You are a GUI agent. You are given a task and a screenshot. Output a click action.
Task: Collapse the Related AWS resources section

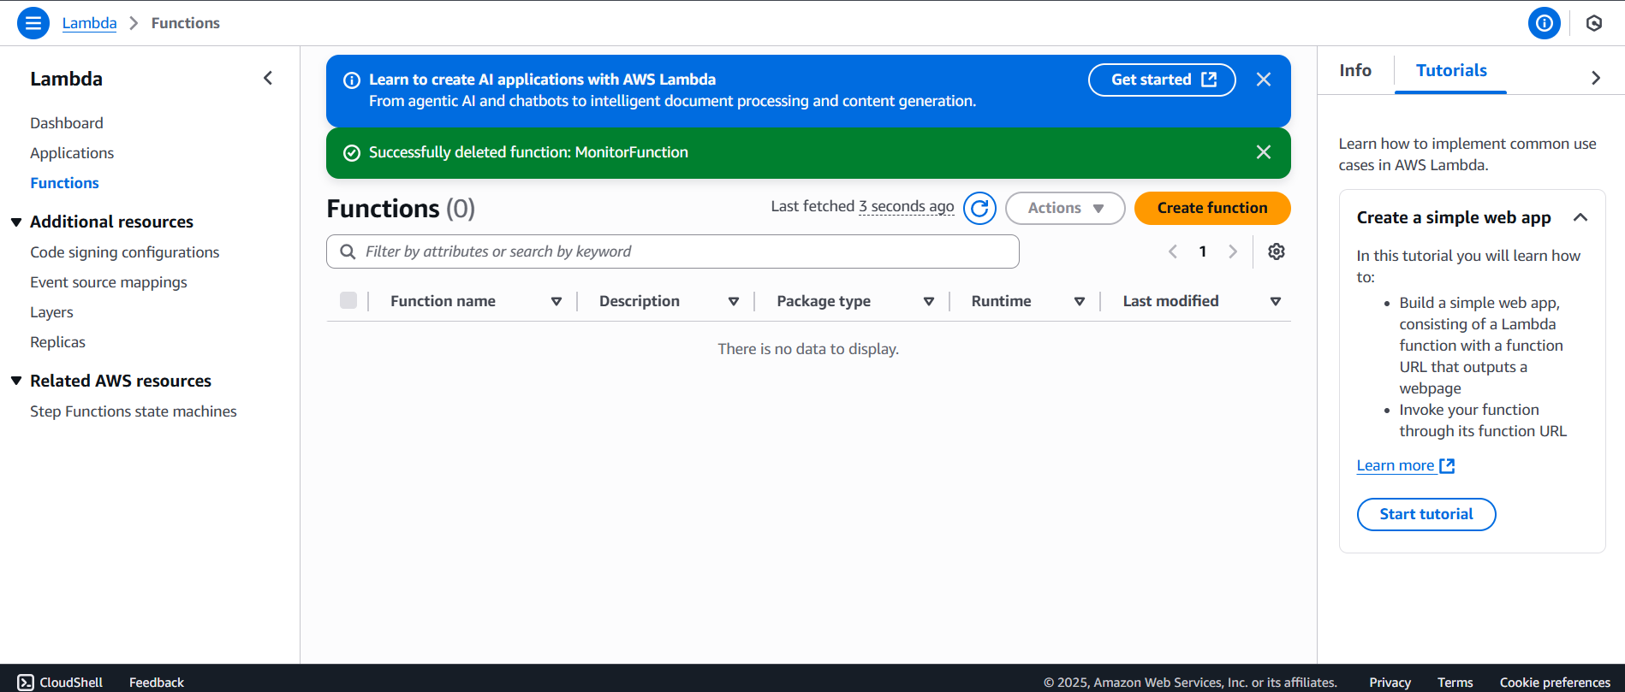point(16,381)
